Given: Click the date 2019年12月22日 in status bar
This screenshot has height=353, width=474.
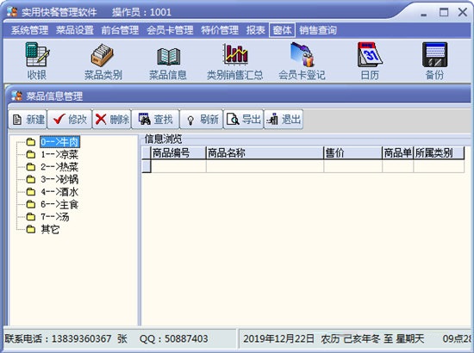Looking at the screenshot, I should [x=278, y=338].
